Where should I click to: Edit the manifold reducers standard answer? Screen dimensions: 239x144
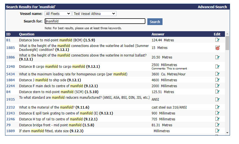217,99
